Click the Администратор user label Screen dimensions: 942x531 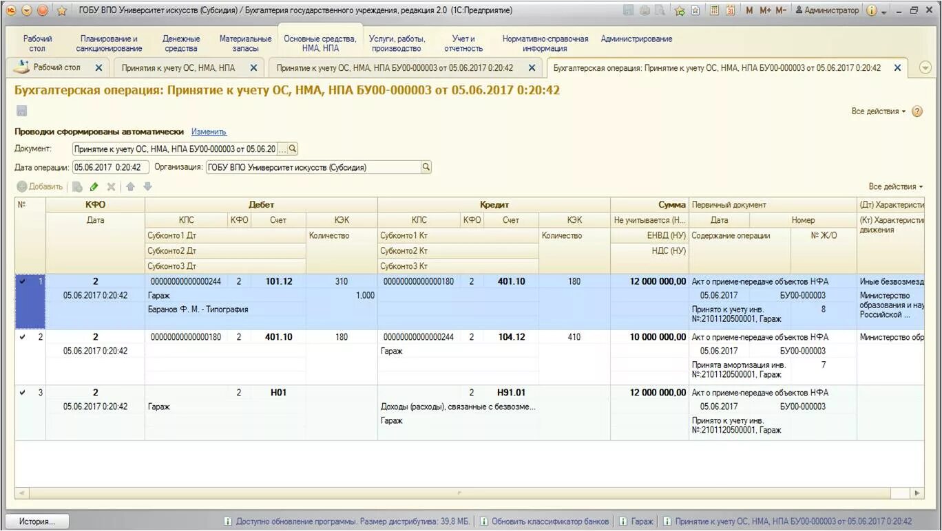[x=827, y=10]
